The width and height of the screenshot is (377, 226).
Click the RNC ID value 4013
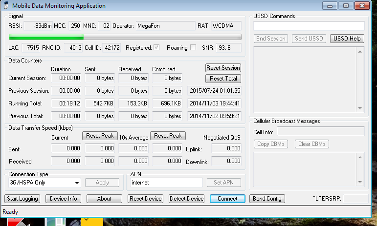(x=73, y=48)
